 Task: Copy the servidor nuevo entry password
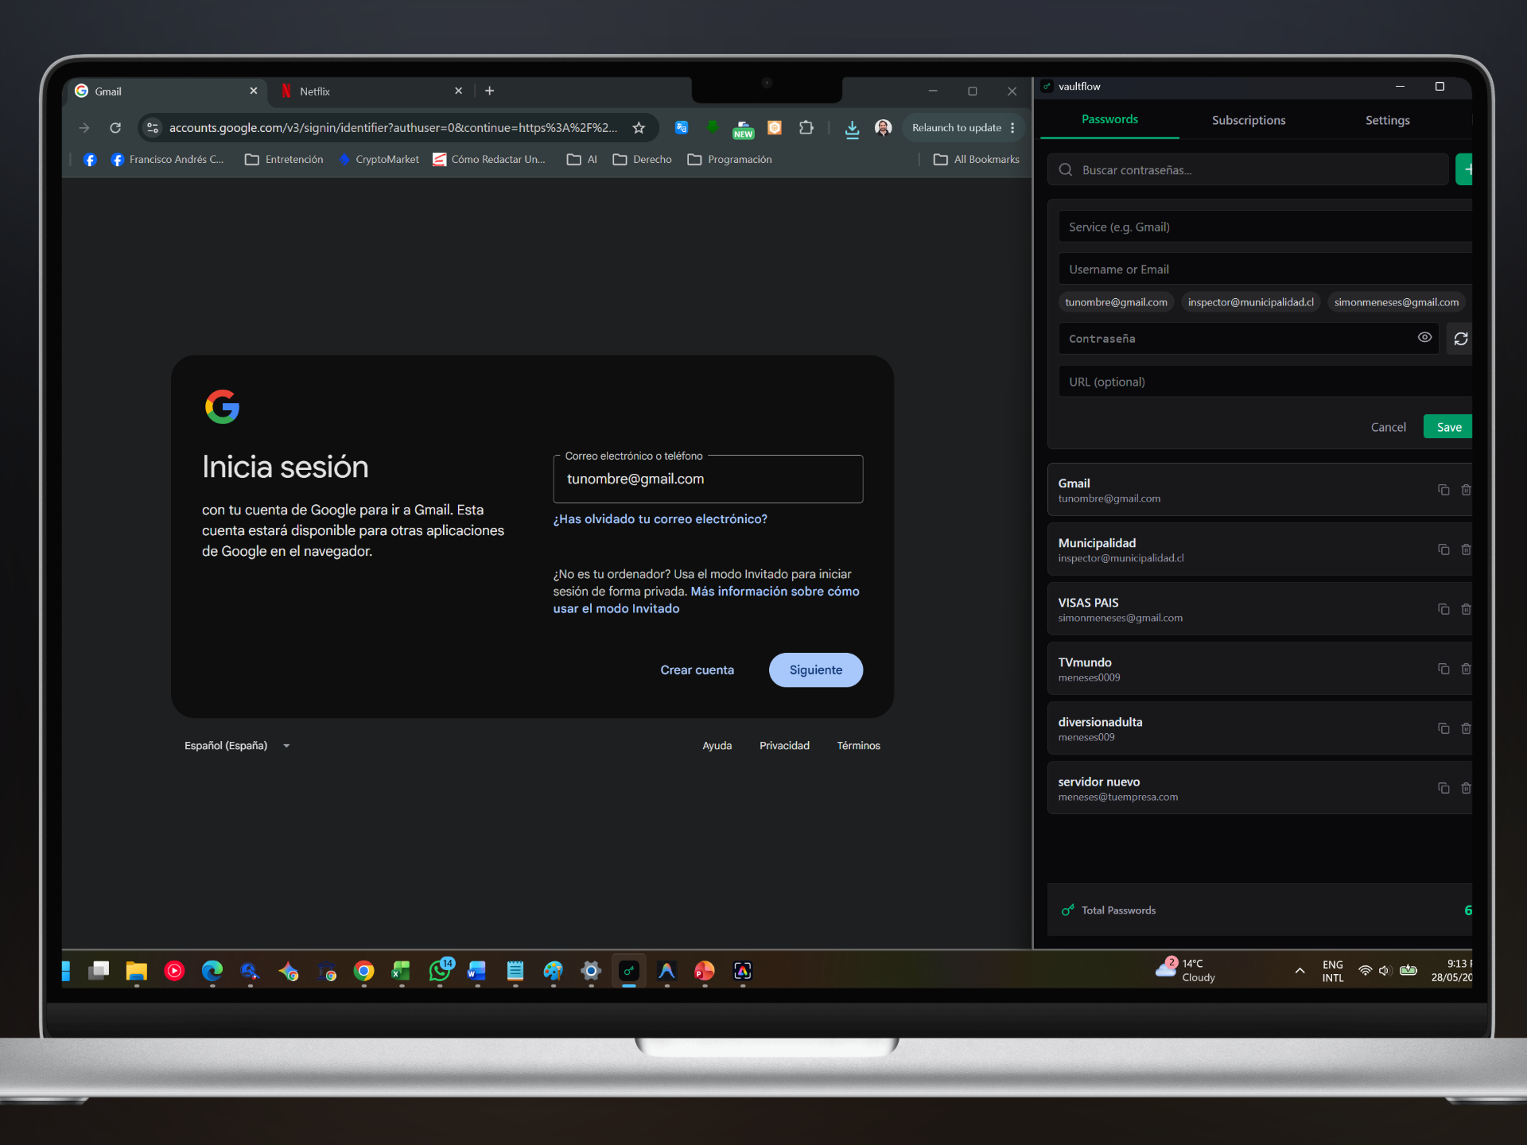point(1443,788)
